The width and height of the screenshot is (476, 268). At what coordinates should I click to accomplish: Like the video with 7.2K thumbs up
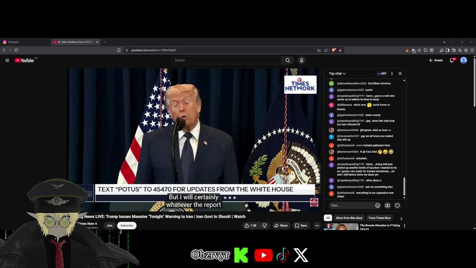click(251, 226)
